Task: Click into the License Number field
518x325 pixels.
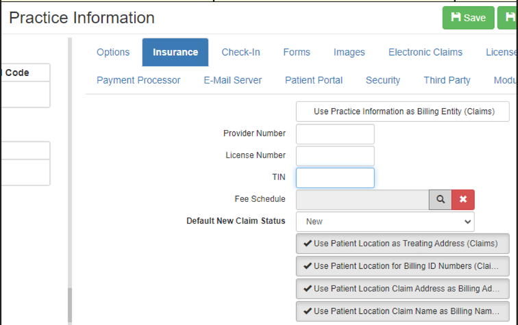Action: tap(335, 156)
